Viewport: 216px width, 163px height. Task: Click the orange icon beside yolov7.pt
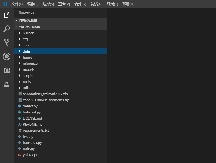point(20,155)
